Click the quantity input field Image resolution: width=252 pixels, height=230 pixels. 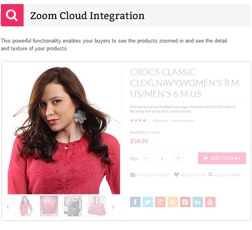point(162,158)
